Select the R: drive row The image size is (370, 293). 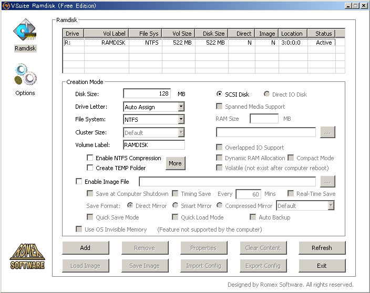pyautogui.click(x=199, y=43)
